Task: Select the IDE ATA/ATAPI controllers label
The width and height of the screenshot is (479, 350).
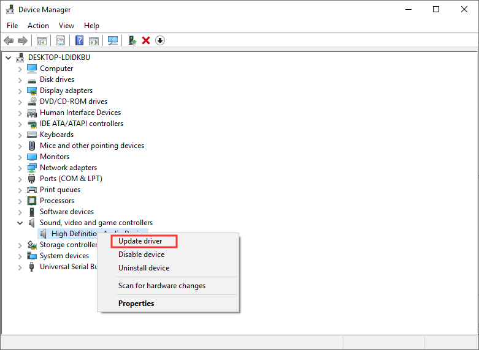Action: [x=82, y=124]
